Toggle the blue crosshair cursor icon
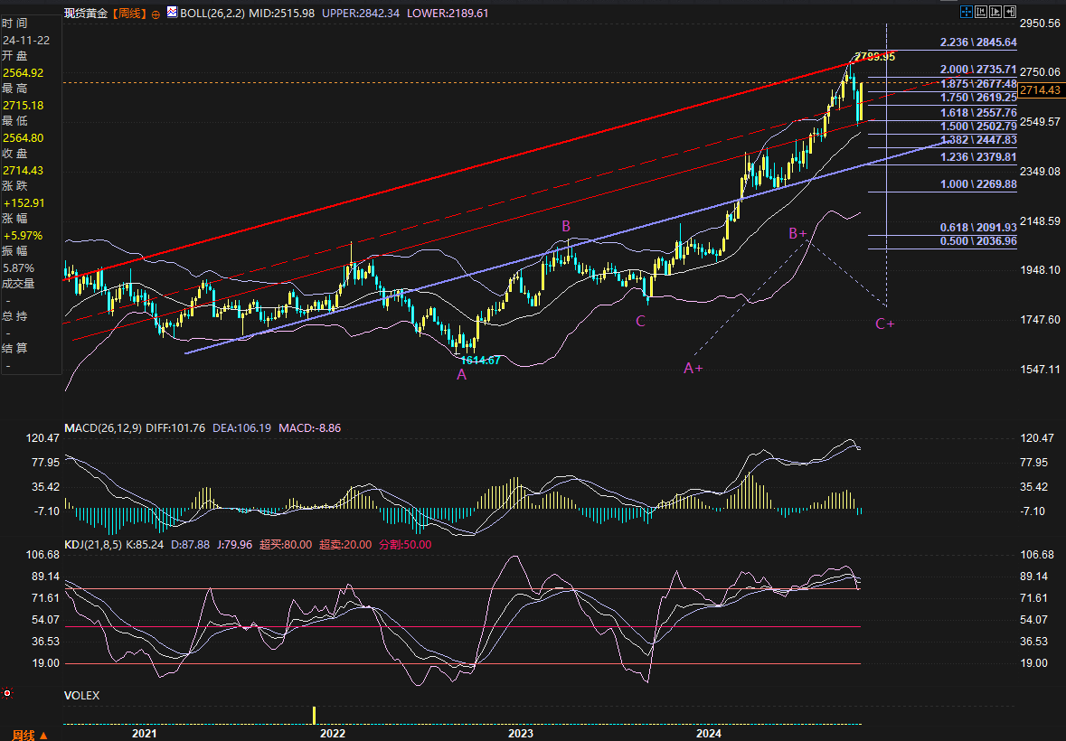1066x741 pixels. (967, 12)
